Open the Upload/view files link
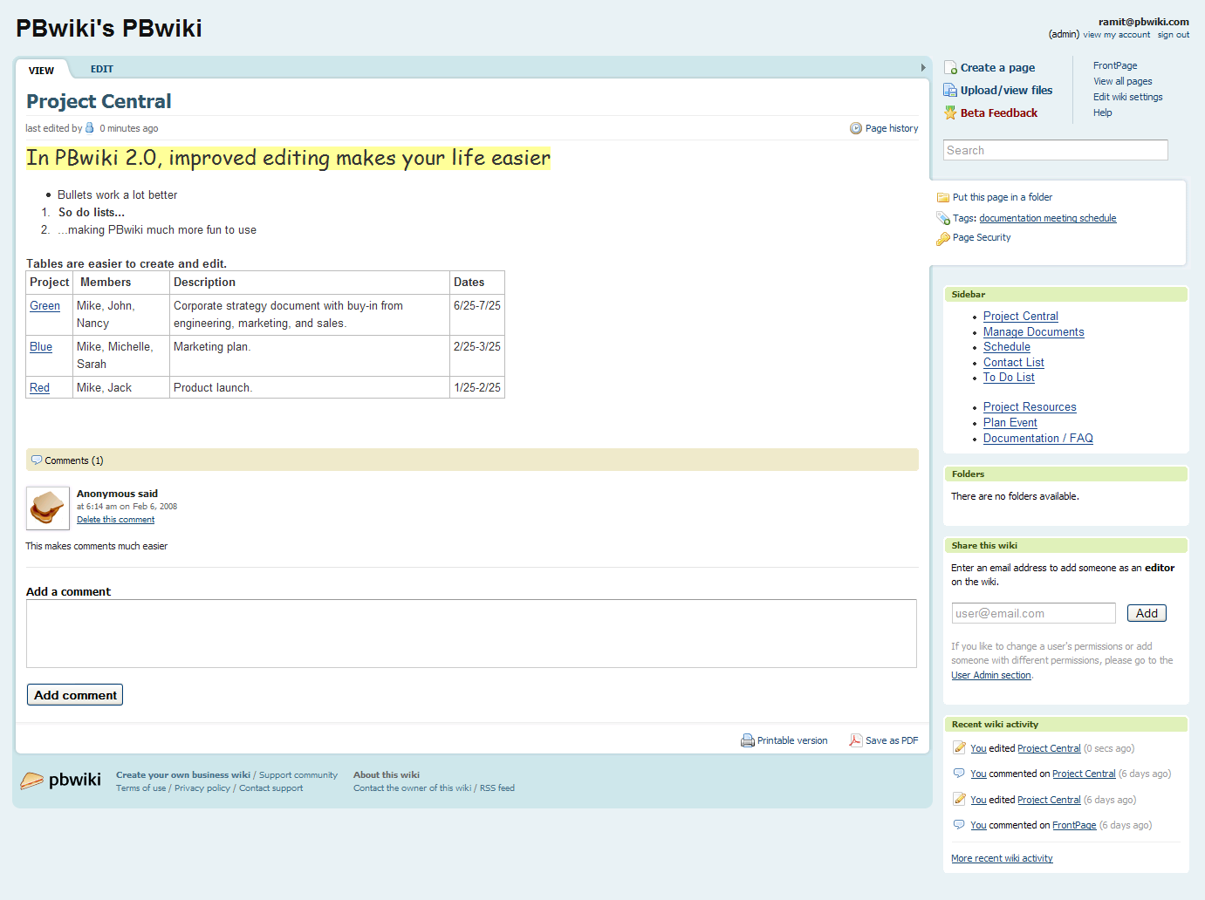The image size is (1205, 900). point(1007,91)
